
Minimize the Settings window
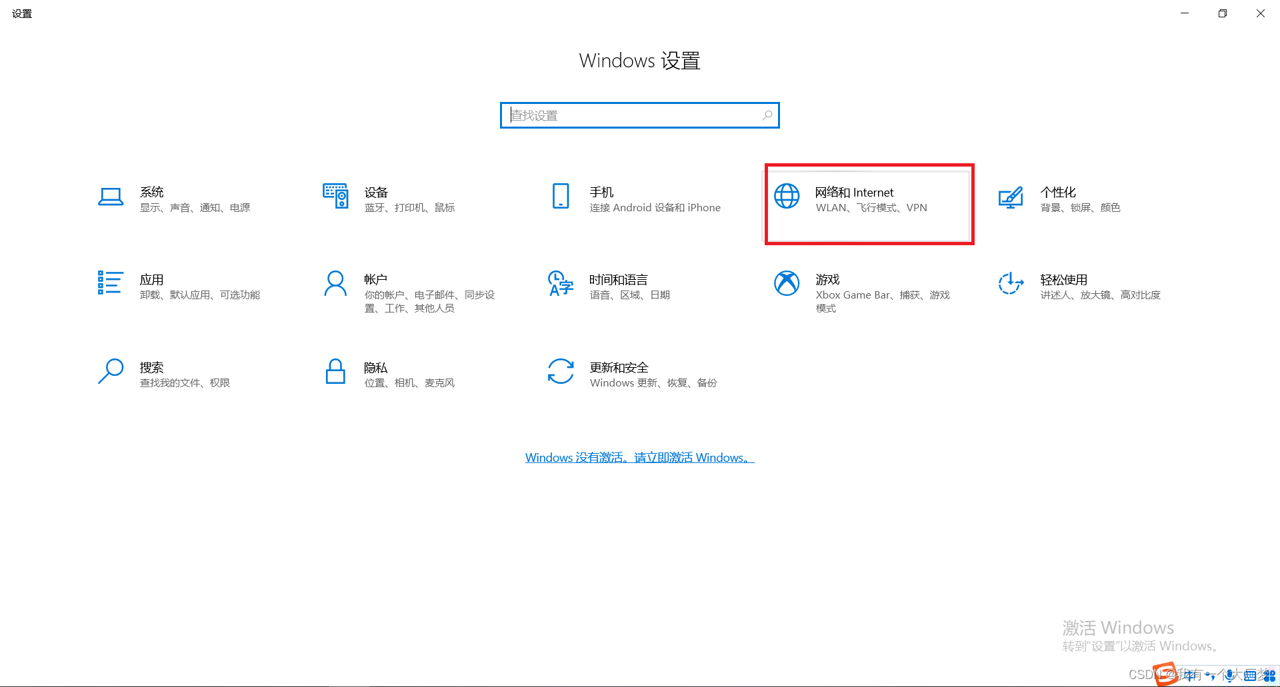pyautogui.click(x=1185, y=13)
